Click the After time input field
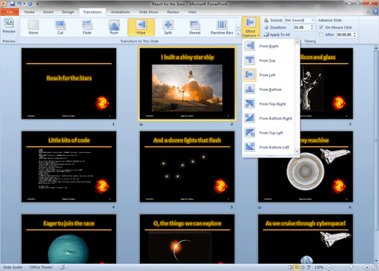The image size is (379, 271). point(345,35)
